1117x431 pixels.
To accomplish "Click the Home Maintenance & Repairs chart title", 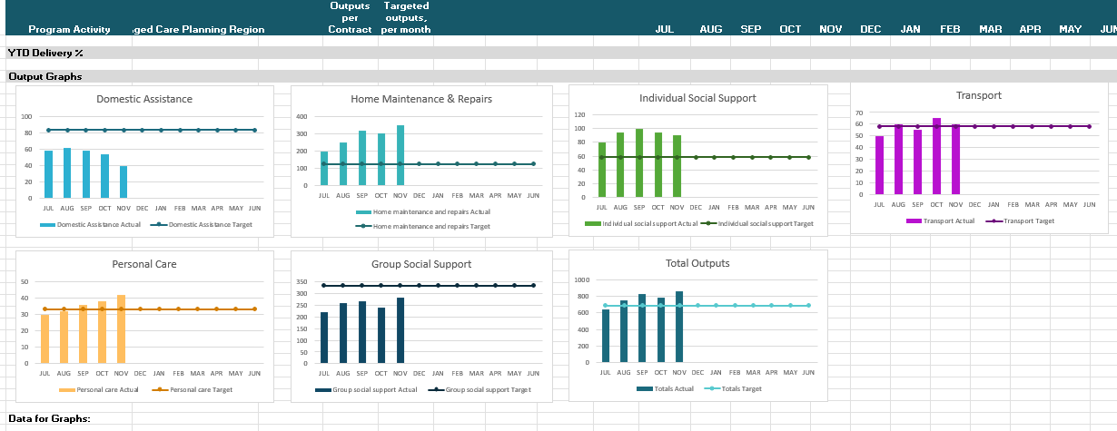I will pyautogui.click(x=421, y=99).
